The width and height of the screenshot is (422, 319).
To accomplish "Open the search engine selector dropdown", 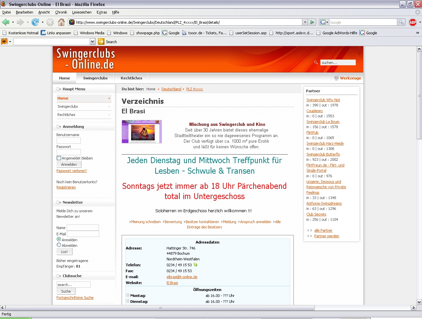I will click(x=324, y=22).
